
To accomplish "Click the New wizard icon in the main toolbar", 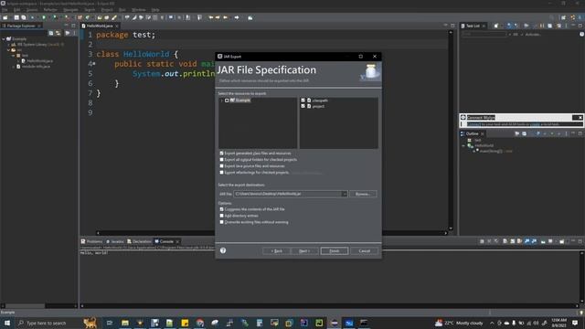I will point(5,17).
